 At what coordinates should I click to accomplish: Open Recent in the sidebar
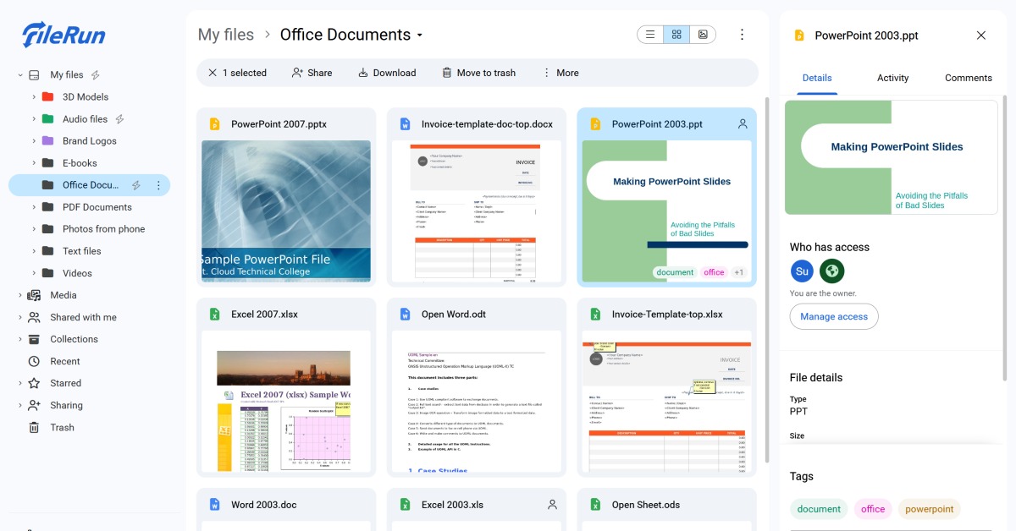(65, 361)
